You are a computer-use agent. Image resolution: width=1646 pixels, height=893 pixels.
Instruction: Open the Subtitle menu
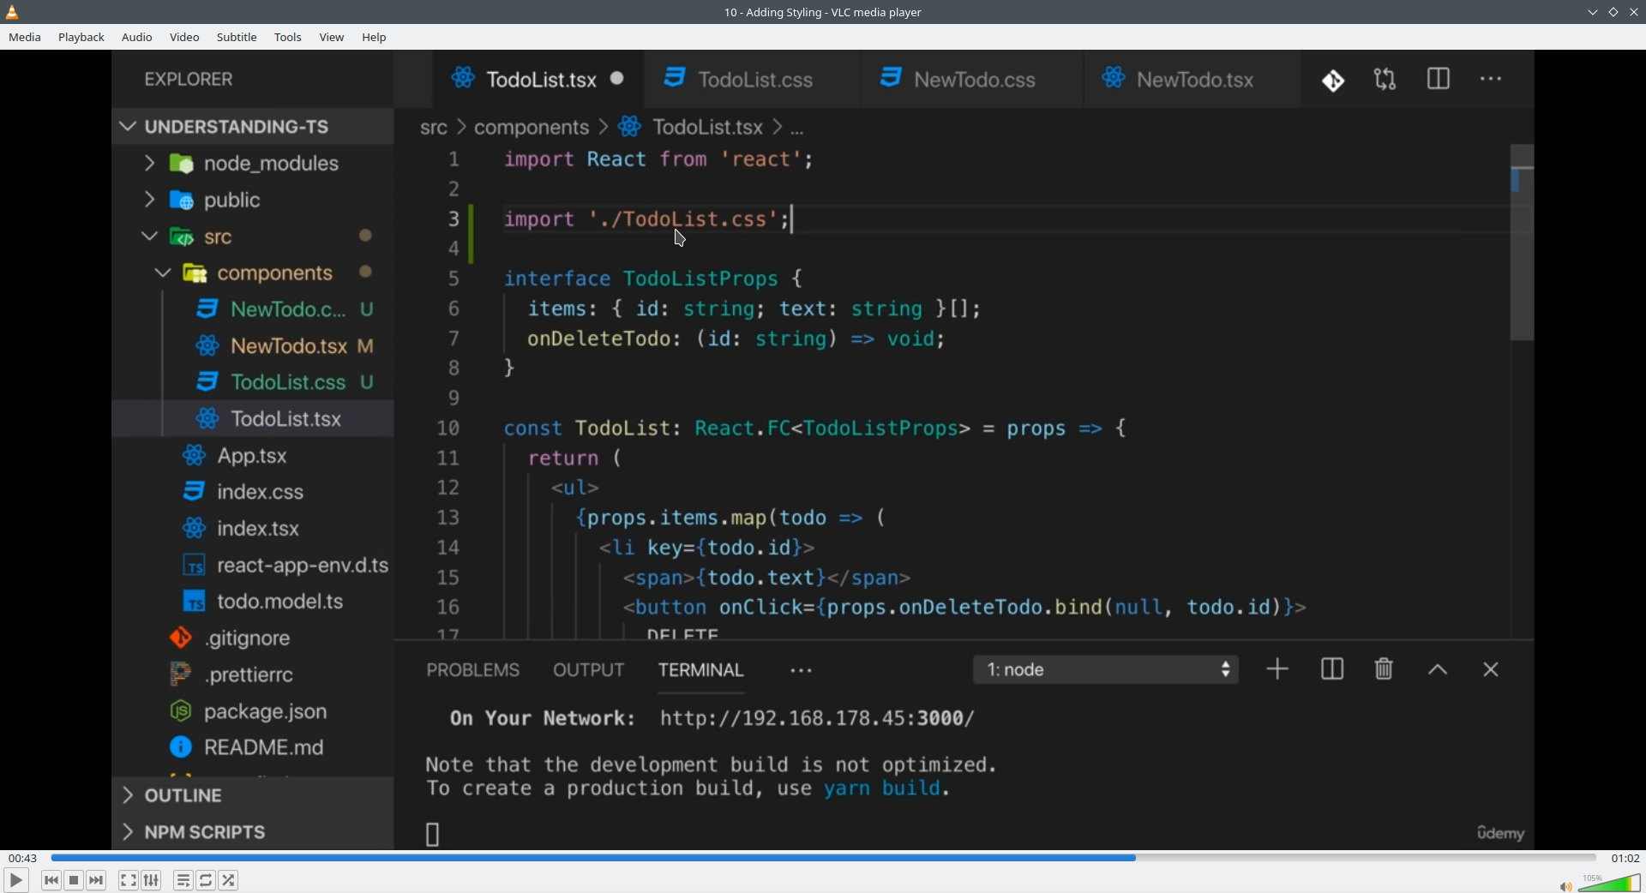237,38
